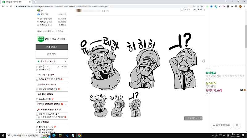This screenshot has width=247, height=138.
Task: Click the 카페 글쓰기 dark button
Action: [x=52, y=47]
